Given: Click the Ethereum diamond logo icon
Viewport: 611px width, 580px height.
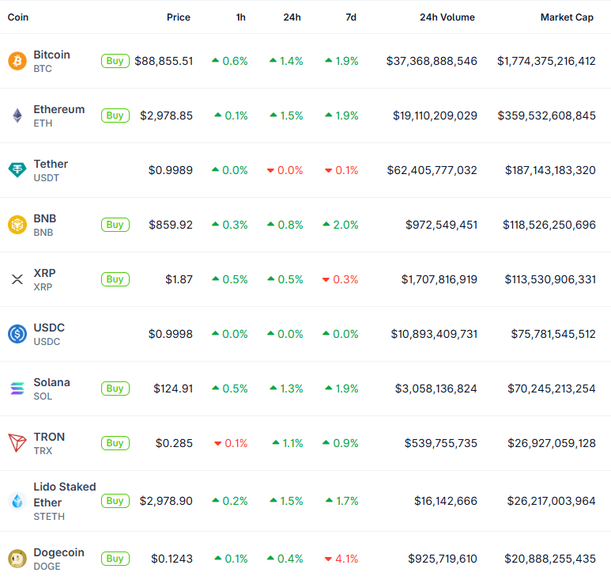Looking at the screenshot, I should [x=17, y=116].
